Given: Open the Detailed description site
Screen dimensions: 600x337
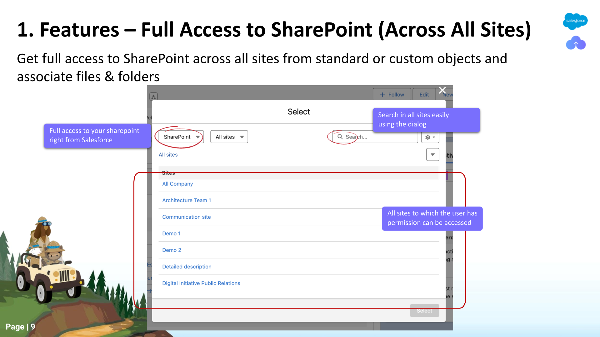Looking at the screenshot, I should point(187,266).
